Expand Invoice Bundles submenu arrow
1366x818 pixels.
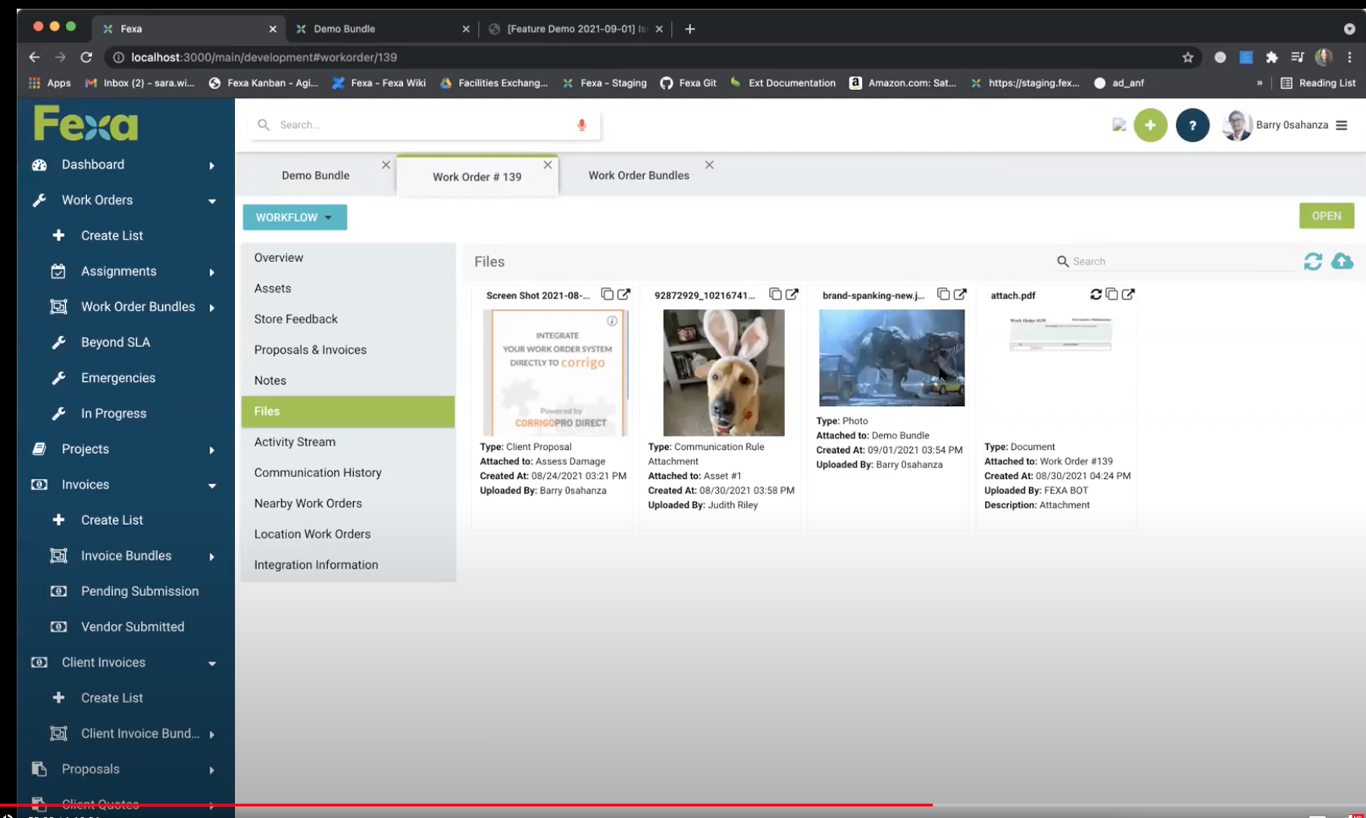pyautogui.click(x=212, y=557)
